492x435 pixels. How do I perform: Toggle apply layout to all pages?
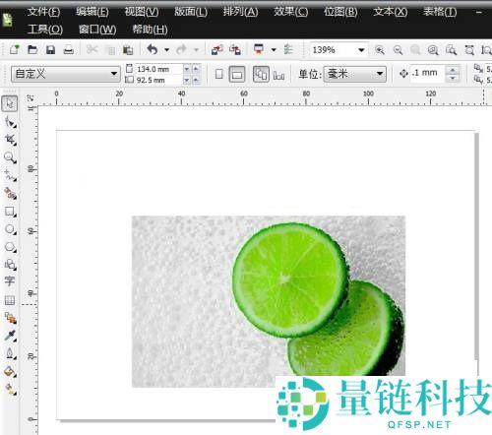point(261,74)
